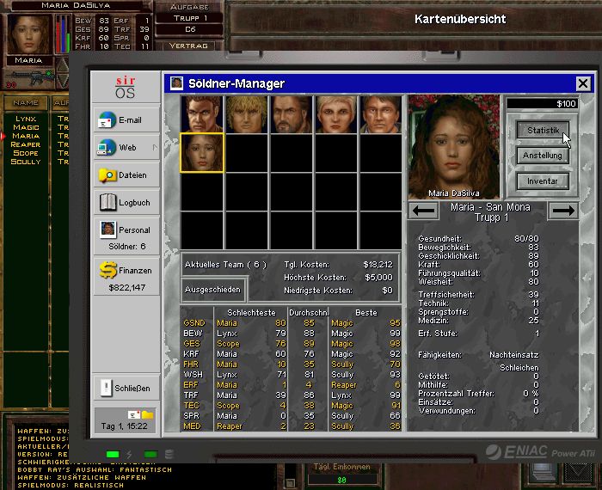The height and width of the screenshot is (490, 602).
Task: Select Scully in team list
Action: click(x=26, y=162)
